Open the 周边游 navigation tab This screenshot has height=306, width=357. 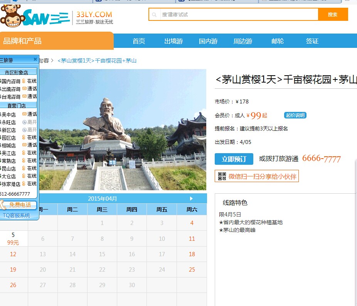coord(243,41)
